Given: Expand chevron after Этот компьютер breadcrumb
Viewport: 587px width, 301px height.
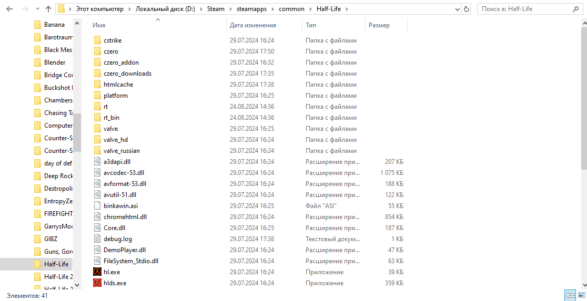Looking at the screenshot, I should click(129, 9).
